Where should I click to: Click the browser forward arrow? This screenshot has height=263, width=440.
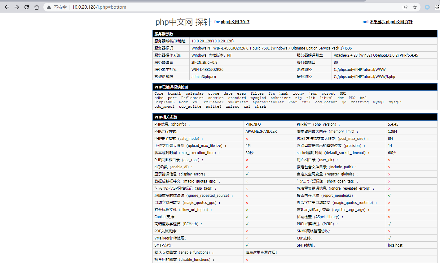[17, 7]
